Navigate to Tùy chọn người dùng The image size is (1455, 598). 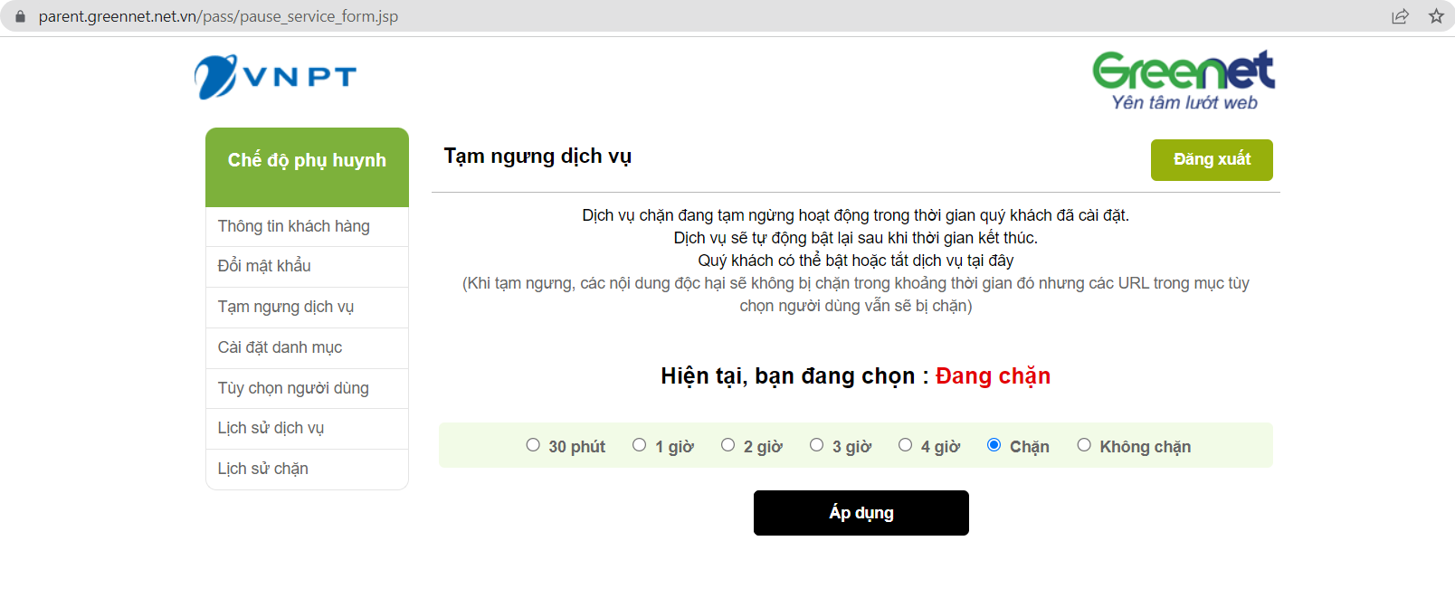tap(293, 388)
